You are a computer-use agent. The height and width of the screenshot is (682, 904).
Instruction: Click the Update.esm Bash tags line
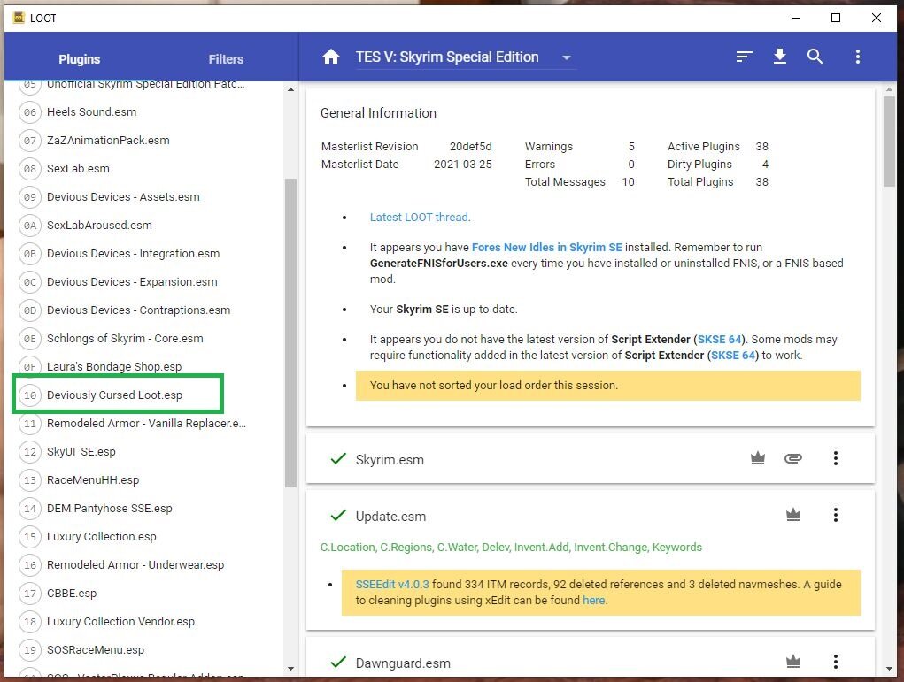click(511, 548)
